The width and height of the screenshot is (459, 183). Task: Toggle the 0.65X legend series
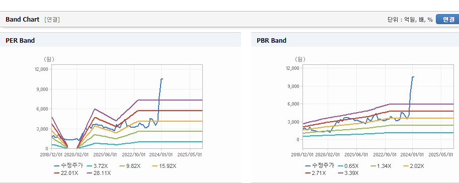[348, 166]
